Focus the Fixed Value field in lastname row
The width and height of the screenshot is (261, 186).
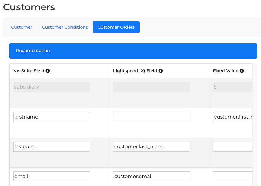point(232,146)
